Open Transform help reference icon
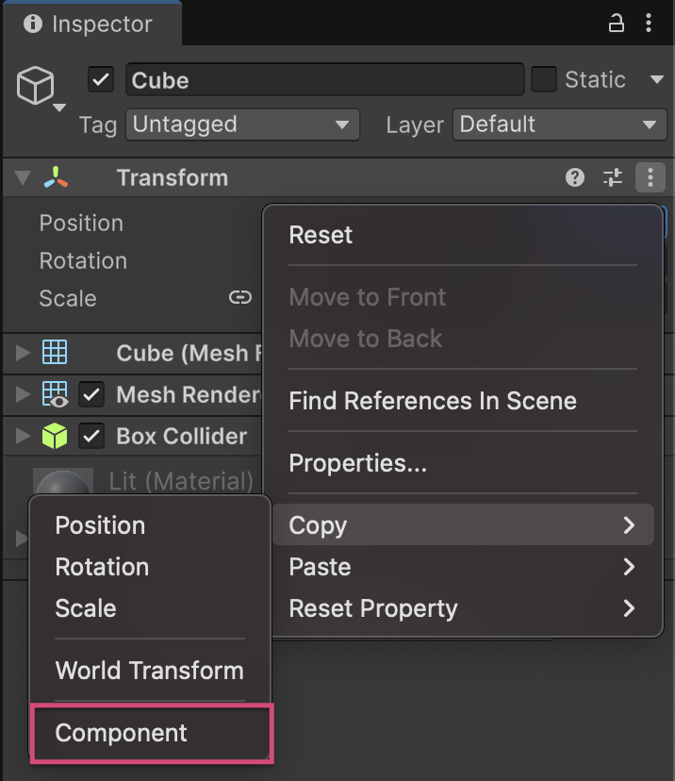675x781 pixels. tap(575, 177)
